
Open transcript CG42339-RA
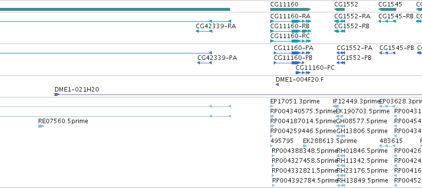pyautogui.click(x=216, y=26)
